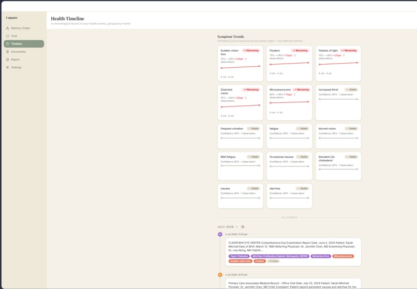Click the diarrhea card title
417x289 pixels.
275,189
